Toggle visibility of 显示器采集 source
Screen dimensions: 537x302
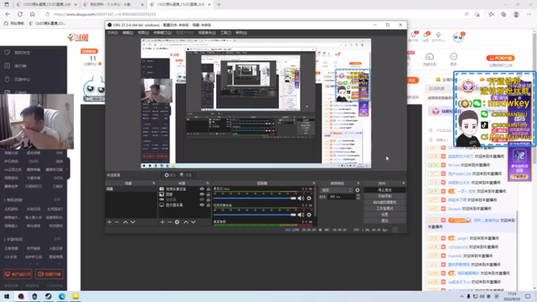pyautogui.click(x=202, y=205)
